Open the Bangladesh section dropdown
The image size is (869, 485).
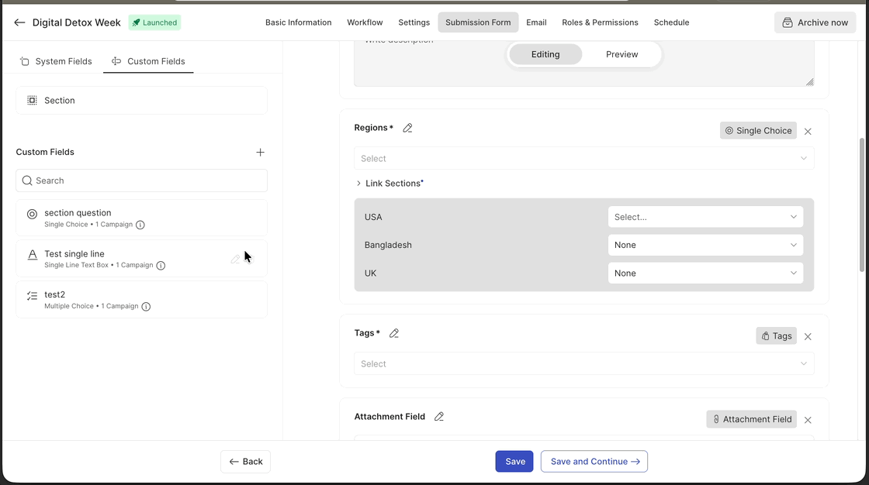705,245
